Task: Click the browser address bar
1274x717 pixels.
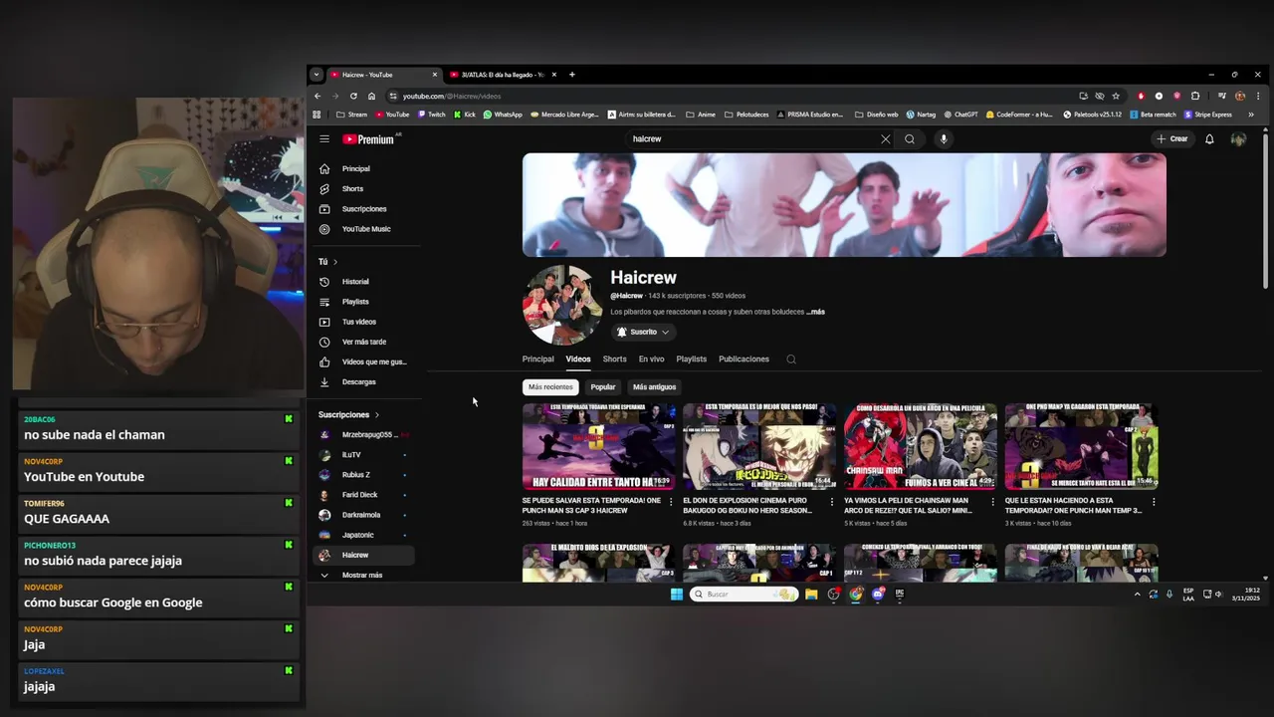Action: (x=732, y=97)
